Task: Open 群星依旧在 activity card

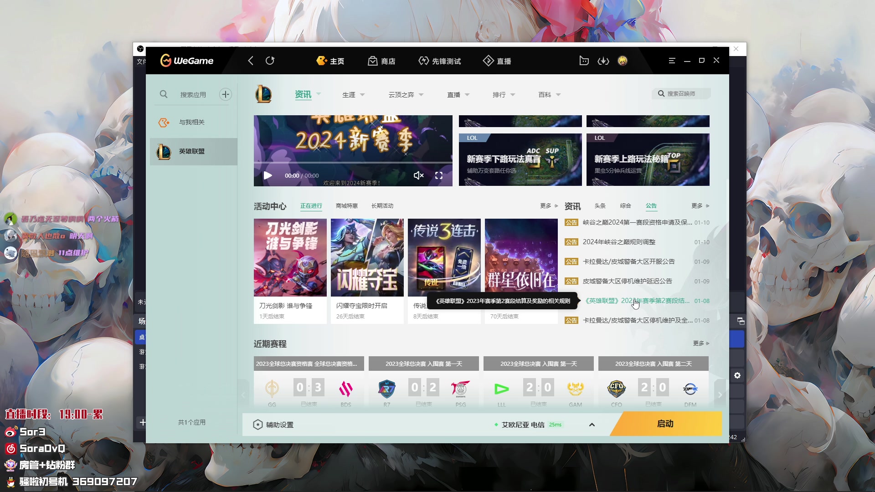Action: [x=521, y=257]
